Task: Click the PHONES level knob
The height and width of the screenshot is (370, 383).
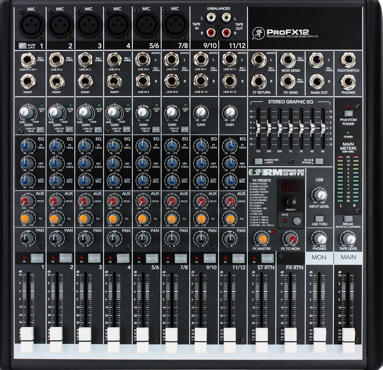Action: click(320, 238)
